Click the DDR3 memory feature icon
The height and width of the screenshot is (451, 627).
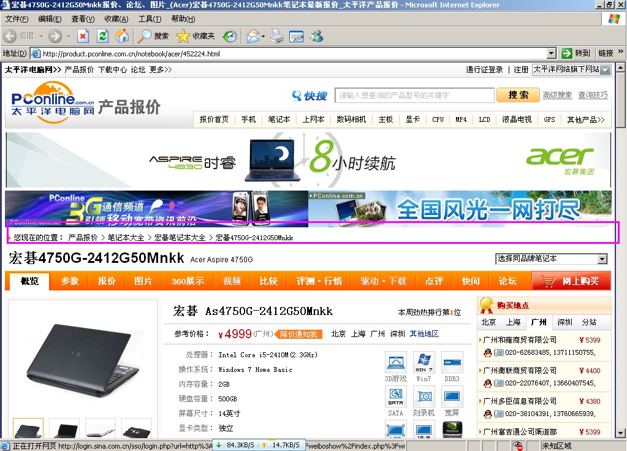coord(452,362)
